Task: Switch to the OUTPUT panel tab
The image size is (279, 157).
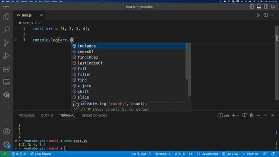Action: coord(48,116)
